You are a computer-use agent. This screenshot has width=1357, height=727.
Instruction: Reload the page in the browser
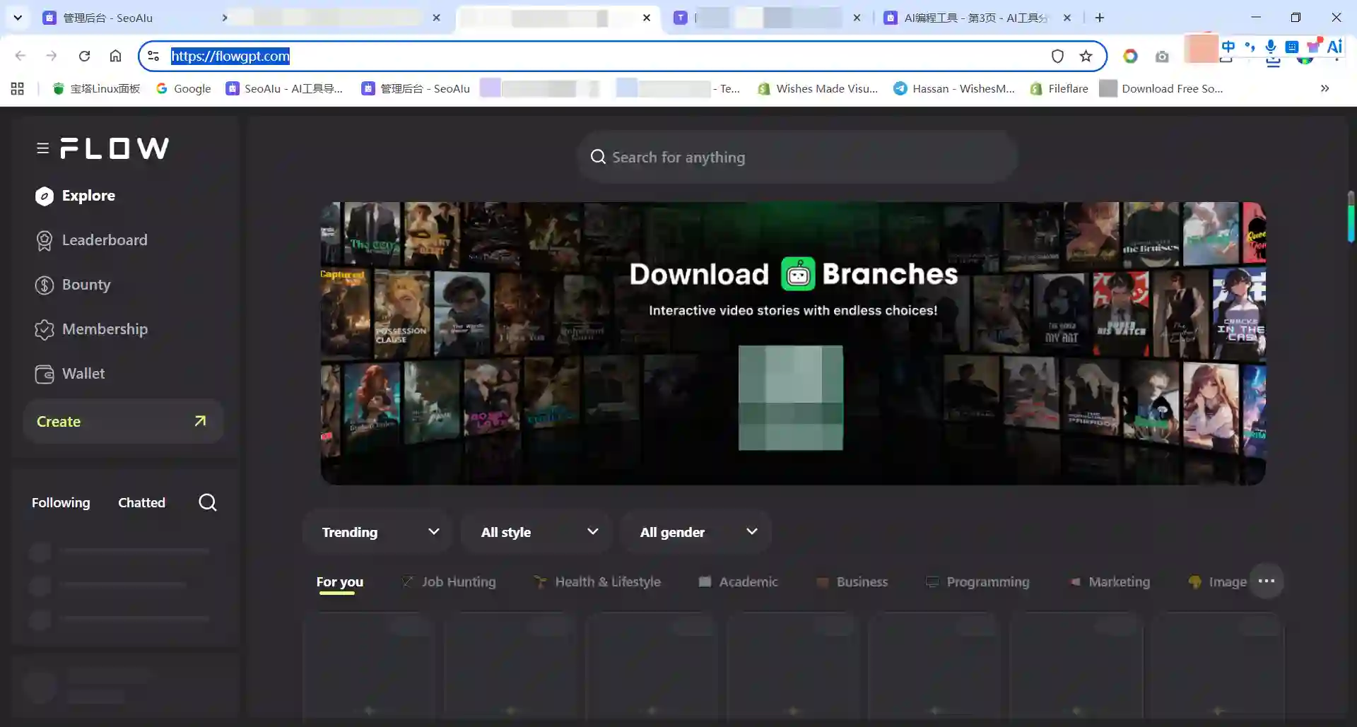(x=84, y=56)
